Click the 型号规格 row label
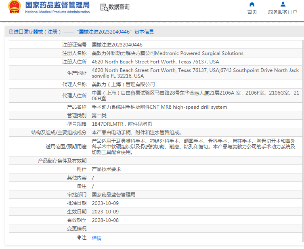 point(77,124)
